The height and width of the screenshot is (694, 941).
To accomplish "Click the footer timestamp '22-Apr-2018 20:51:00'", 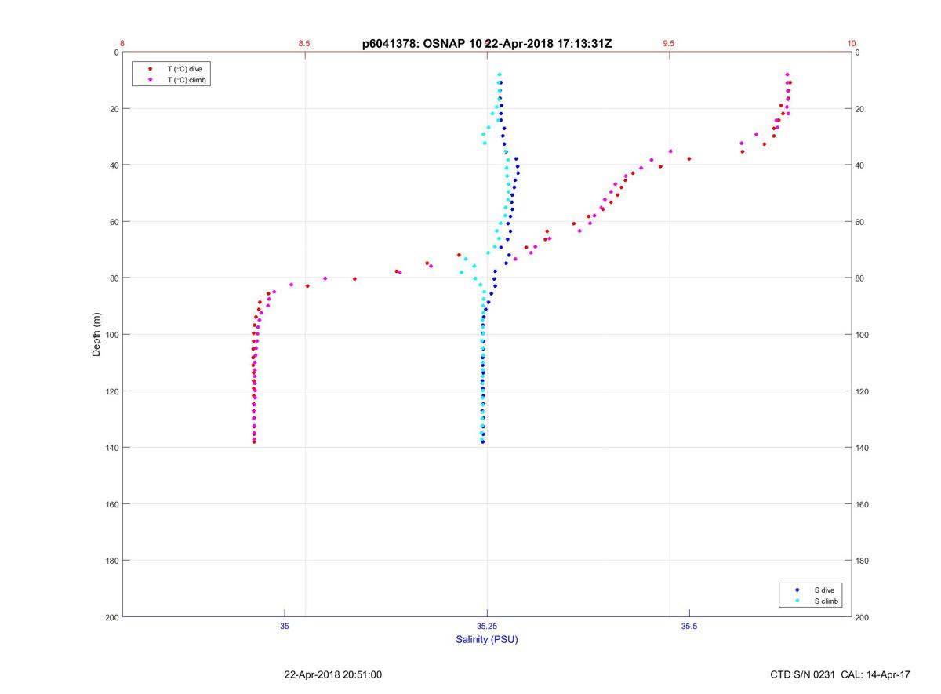I will (x=333, y=674).
